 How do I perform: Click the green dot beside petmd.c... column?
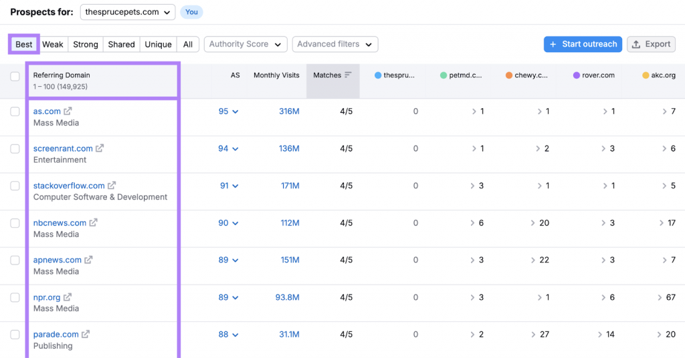(x=444, y=75)
